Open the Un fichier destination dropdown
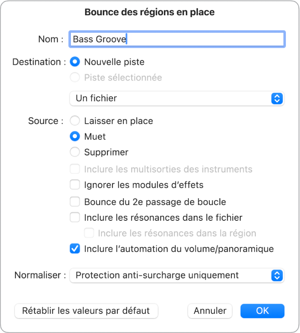 click(x=176, y=98)
